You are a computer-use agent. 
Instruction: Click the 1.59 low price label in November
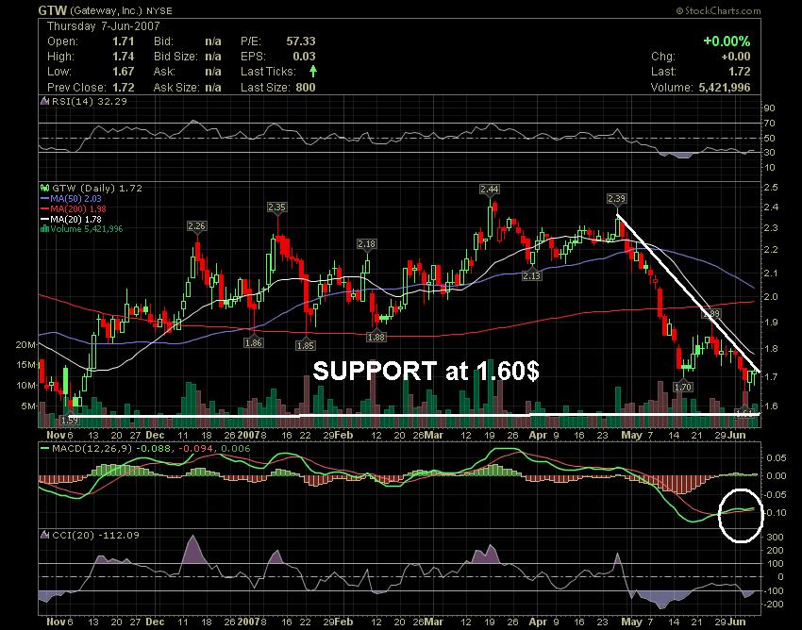click(x=69, y=421)
